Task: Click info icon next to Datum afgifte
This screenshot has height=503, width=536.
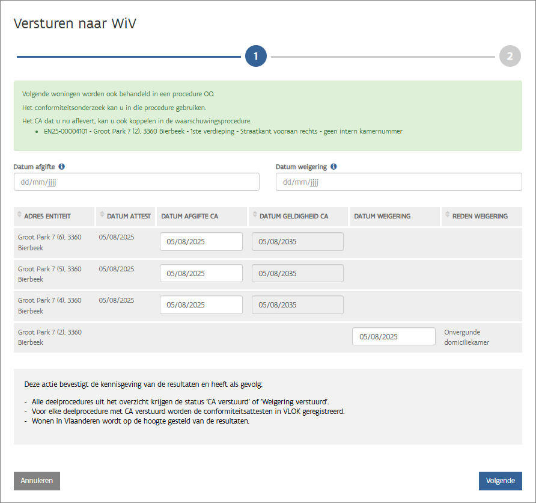Action: (x=61, y=167)
